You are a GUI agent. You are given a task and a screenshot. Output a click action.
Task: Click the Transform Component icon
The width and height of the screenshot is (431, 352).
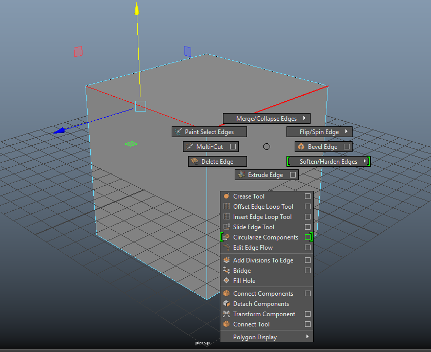(227, 314)
